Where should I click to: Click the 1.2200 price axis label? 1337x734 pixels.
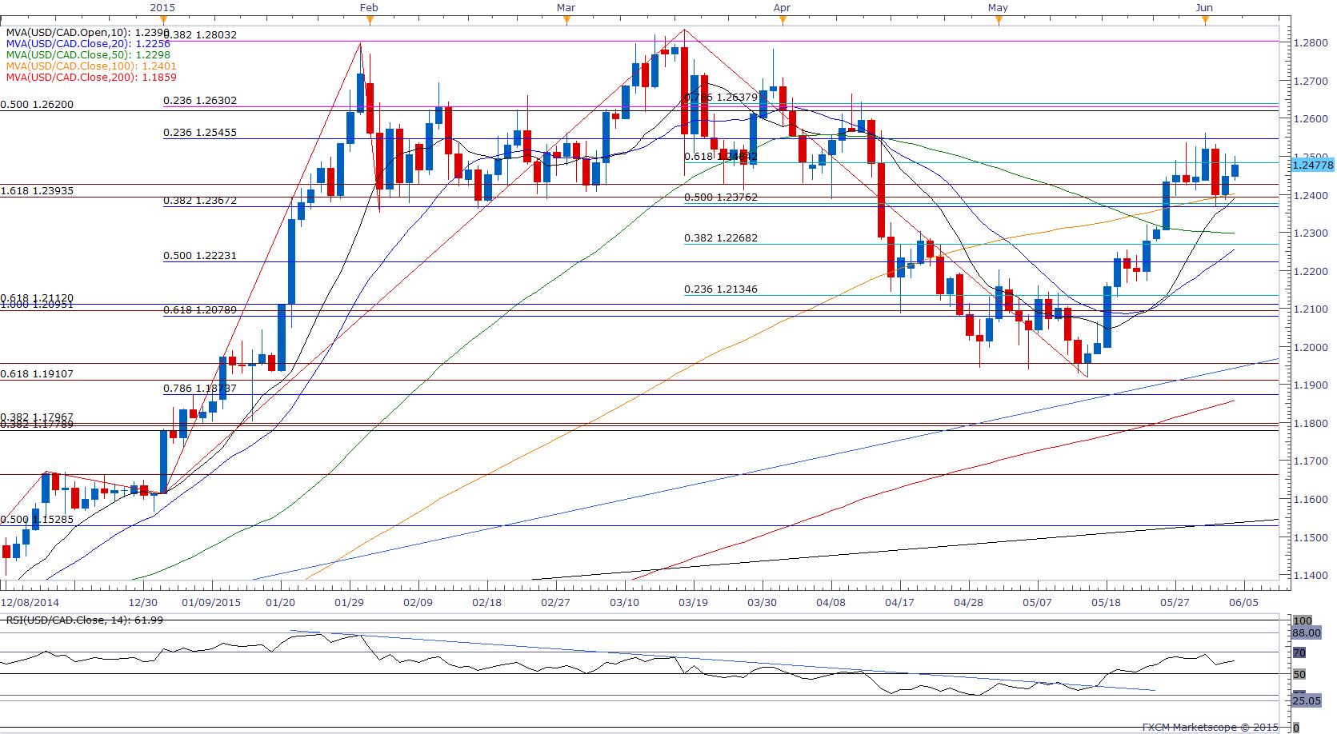click(x=1312, y=272)
